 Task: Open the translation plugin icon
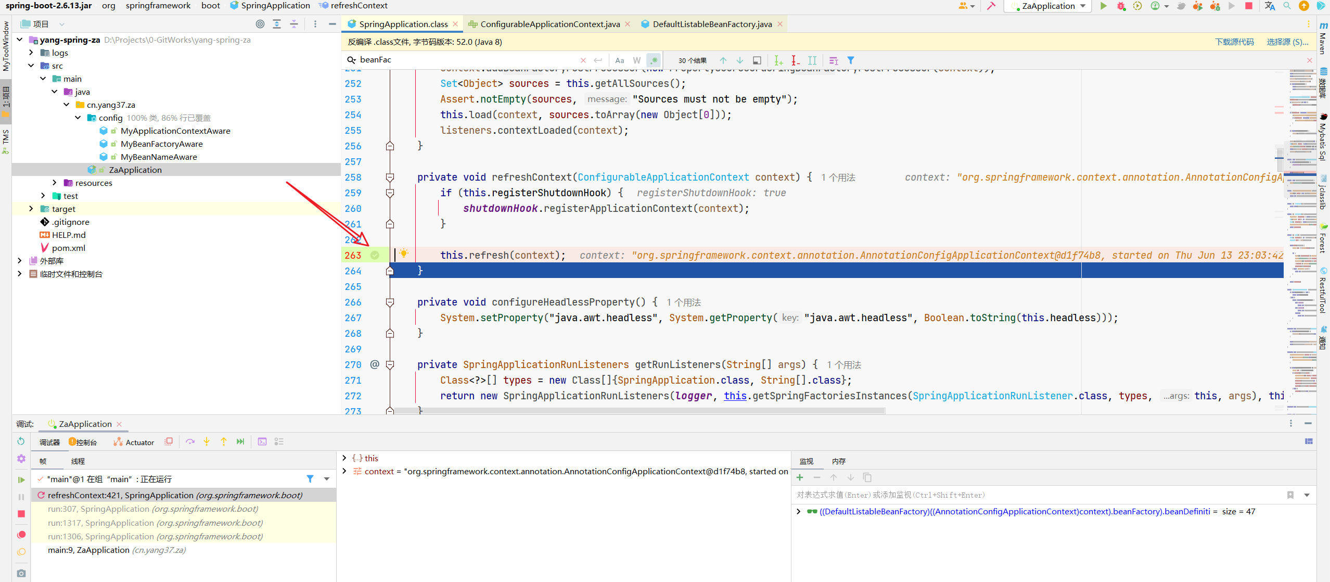pos(1270,6)
